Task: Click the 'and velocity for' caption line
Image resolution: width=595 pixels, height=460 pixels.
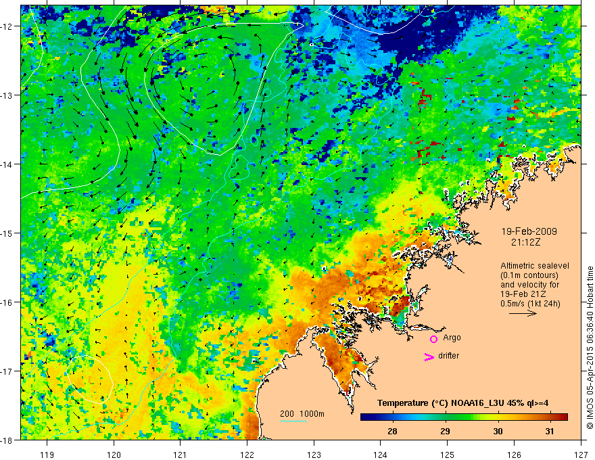Action: 529,285
